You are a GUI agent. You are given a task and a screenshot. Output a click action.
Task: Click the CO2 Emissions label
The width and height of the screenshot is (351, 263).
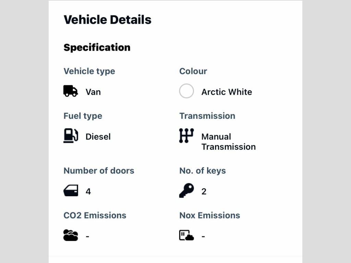pyautogui.click(x=95, y=215)
